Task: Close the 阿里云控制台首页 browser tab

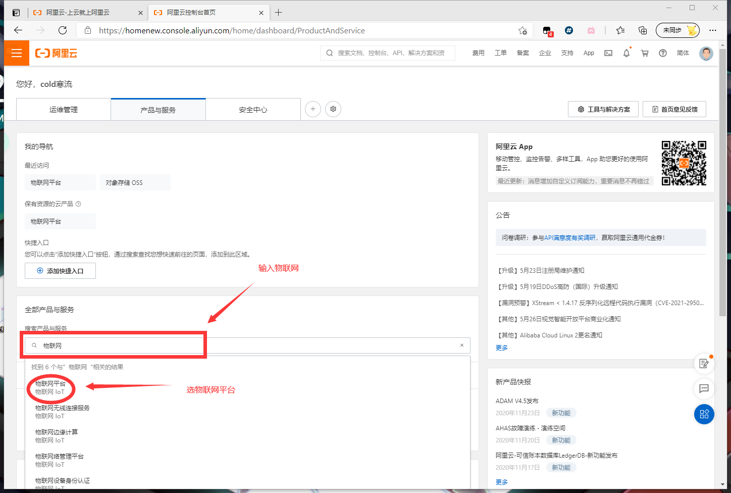Action: pyautogui.click(x=261, y=13)
